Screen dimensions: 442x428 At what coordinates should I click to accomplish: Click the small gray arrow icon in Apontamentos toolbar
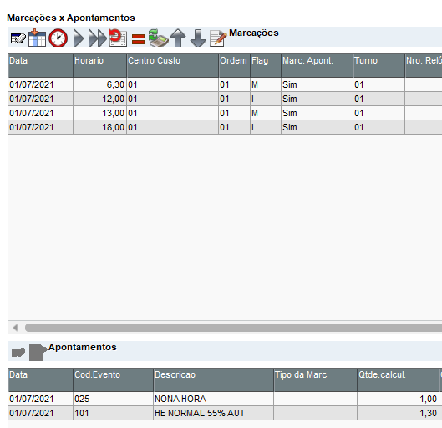pyautogui.click(x=18, y=353)
